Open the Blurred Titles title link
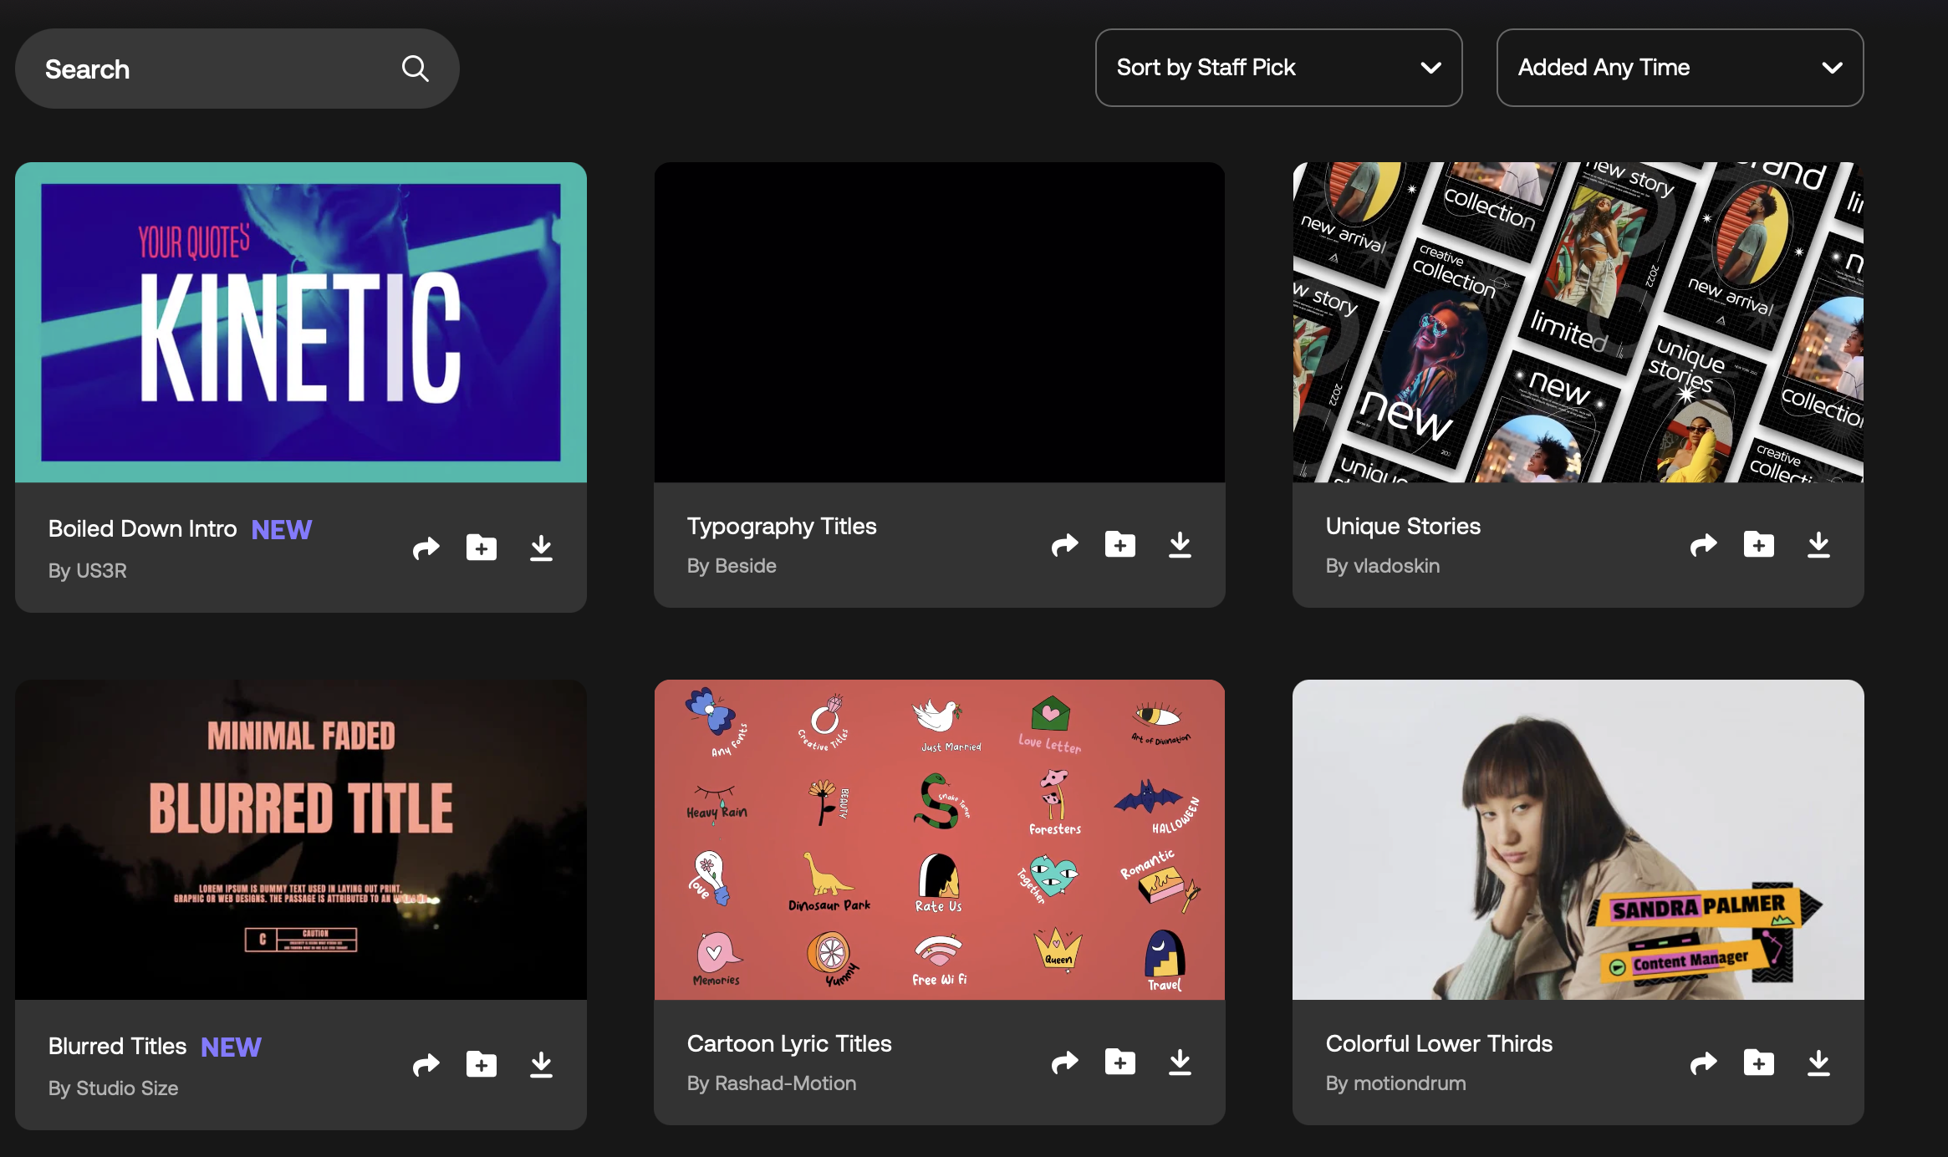The width and height of the screenshot is (1948, 1157). pos(117,1047)
